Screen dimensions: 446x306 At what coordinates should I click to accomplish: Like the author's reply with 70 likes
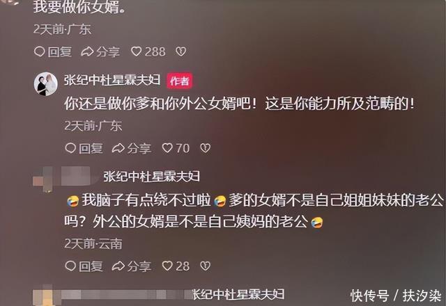(176, 148)
